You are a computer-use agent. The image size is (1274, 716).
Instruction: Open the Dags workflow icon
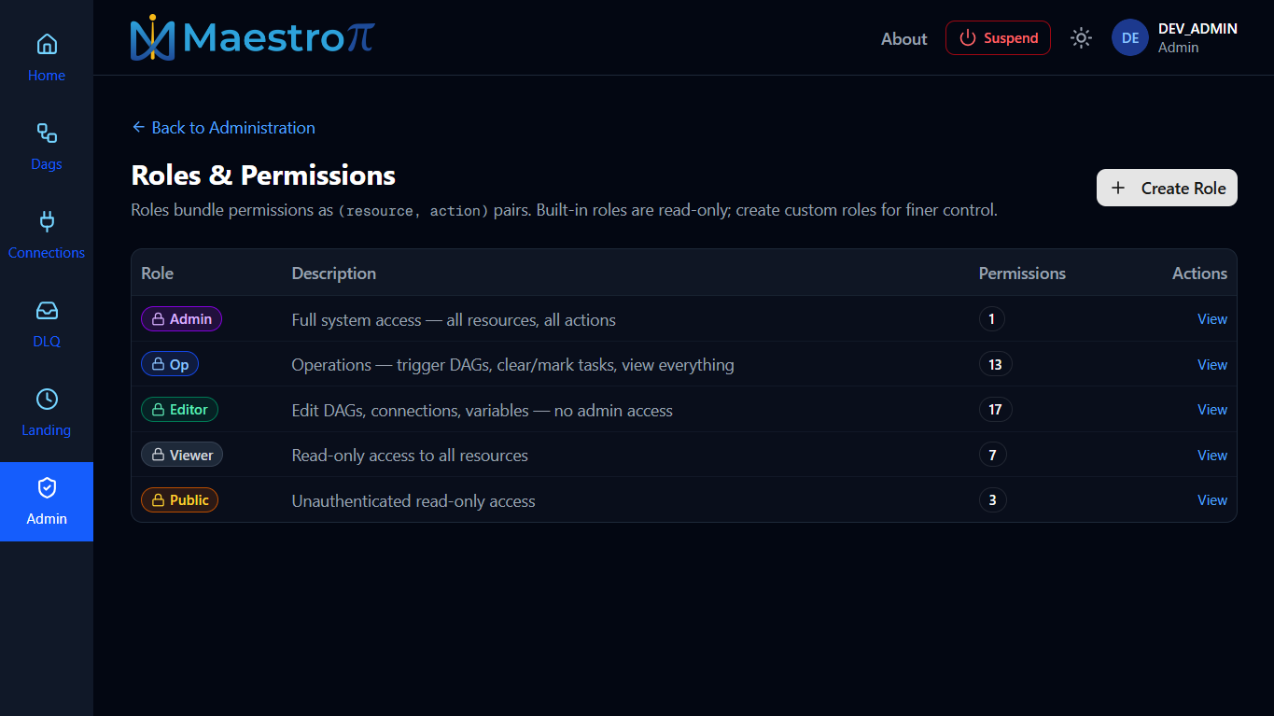pos(47,133)
